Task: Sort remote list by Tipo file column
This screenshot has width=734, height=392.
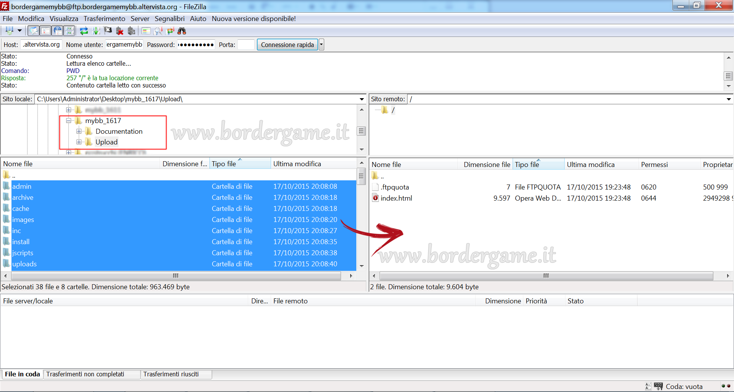Action: (538, 165)
